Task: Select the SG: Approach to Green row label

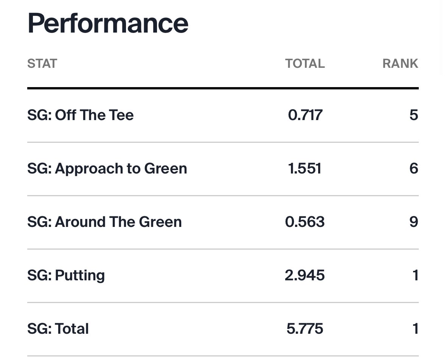Action: [107, 169]
